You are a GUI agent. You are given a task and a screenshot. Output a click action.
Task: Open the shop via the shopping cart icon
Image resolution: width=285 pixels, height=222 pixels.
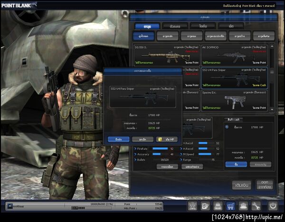(230, 206)
